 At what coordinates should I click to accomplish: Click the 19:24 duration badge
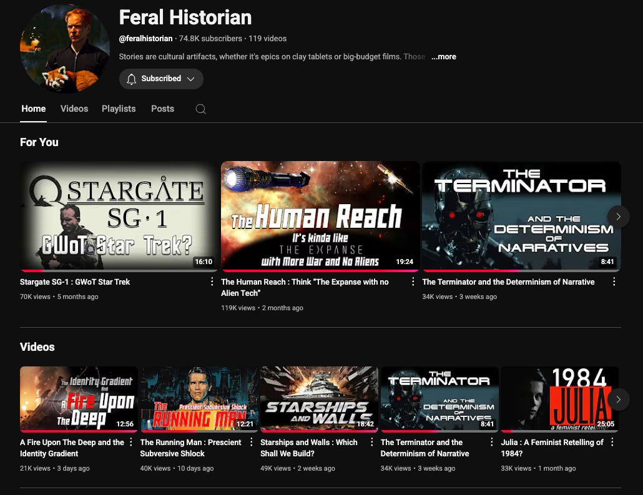click(405, 262)
